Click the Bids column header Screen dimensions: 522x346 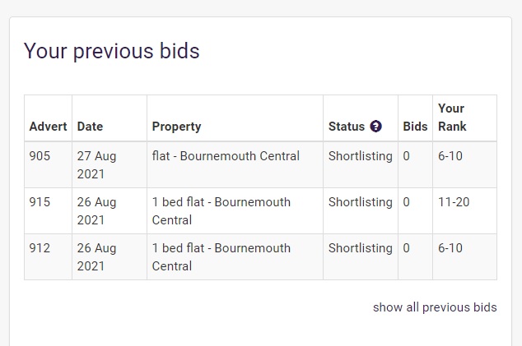click(415, 127)
